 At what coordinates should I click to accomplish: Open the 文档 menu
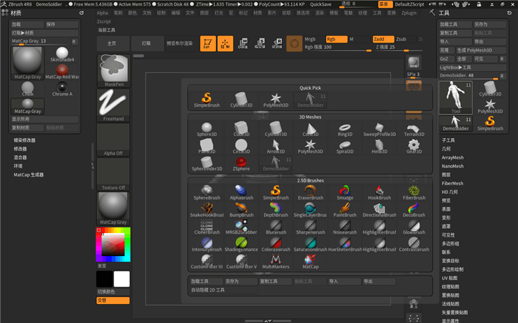click(147, 13)
